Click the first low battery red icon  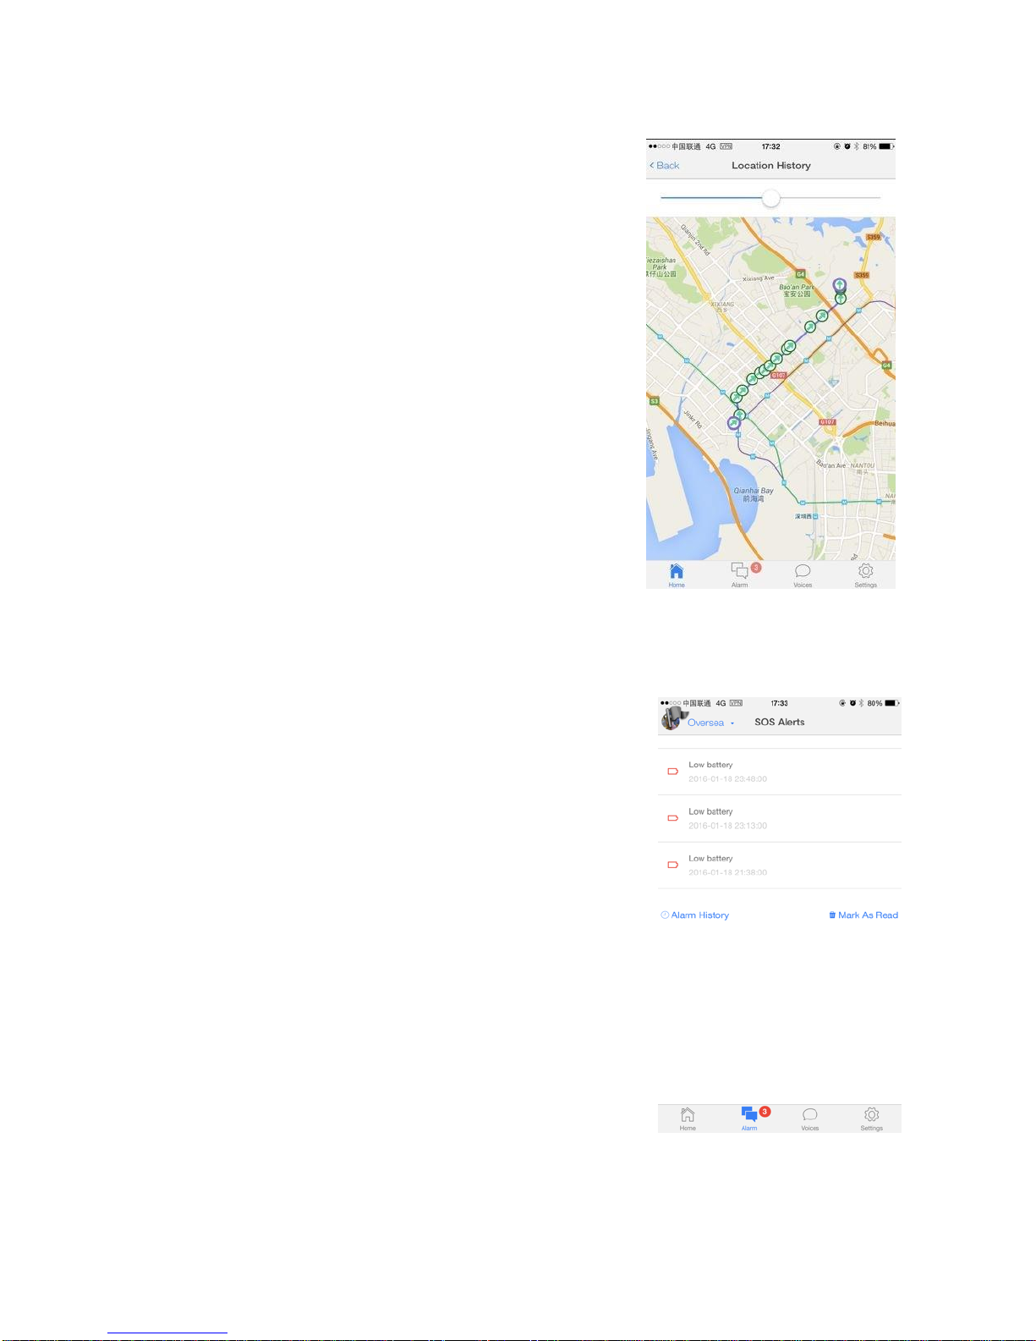(673, 772)
